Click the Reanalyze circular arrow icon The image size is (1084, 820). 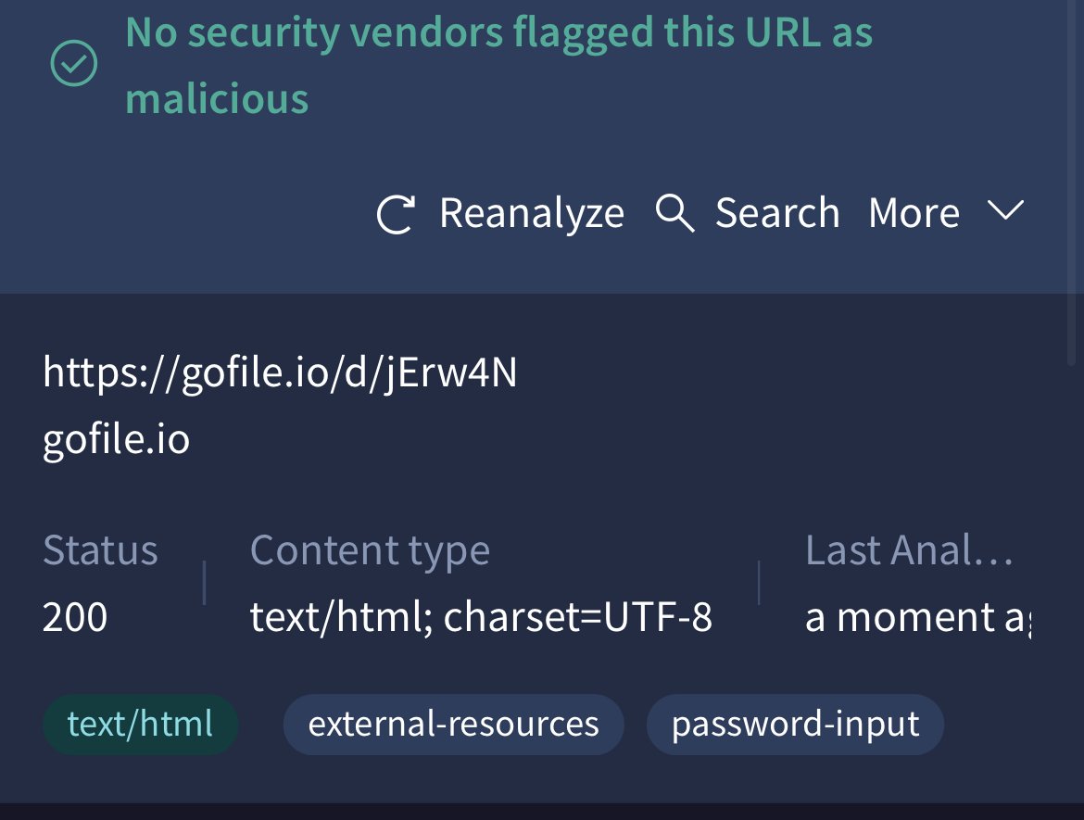click(396, 214)
